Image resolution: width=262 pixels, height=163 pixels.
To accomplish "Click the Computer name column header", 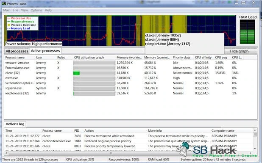I will point(223,131).
